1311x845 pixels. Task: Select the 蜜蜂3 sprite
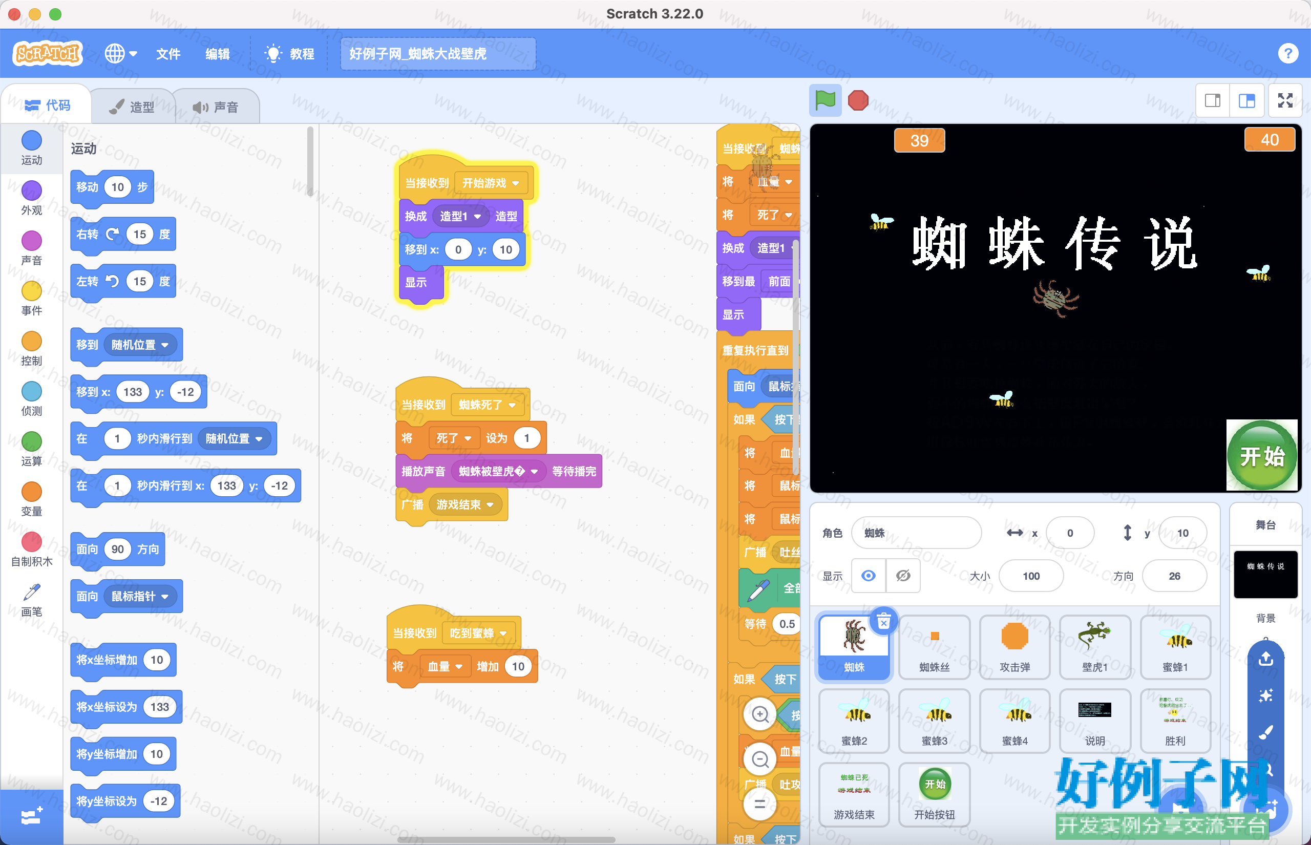click(x=934, y=721)
